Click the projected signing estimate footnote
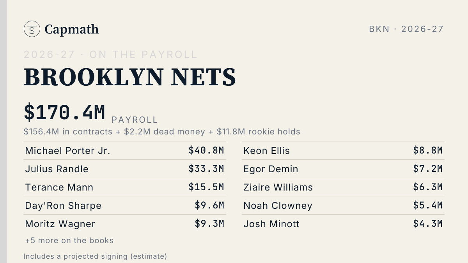The image size is (468, 263). coord(95,256)
